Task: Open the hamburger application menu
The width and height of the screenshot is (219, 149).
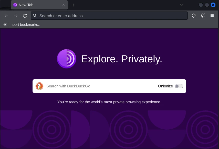Action: [x=212, y=16]
